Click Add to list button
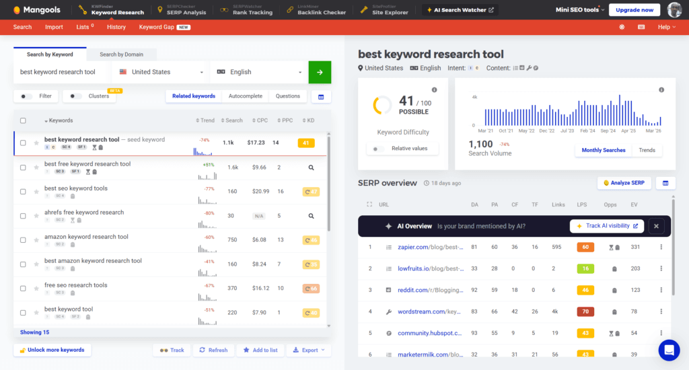Viewport: 689px width, 370px height. tap(260, 350)
